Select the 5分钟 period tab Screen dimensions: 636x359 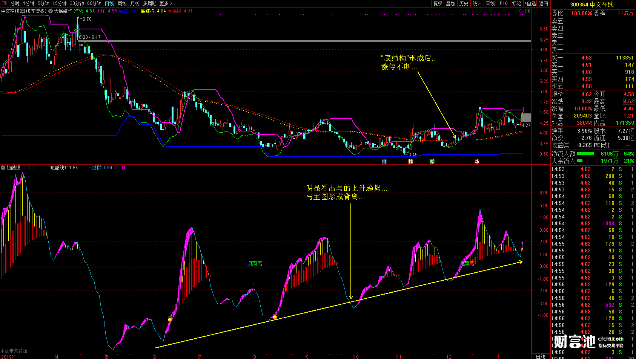point(43,3)
